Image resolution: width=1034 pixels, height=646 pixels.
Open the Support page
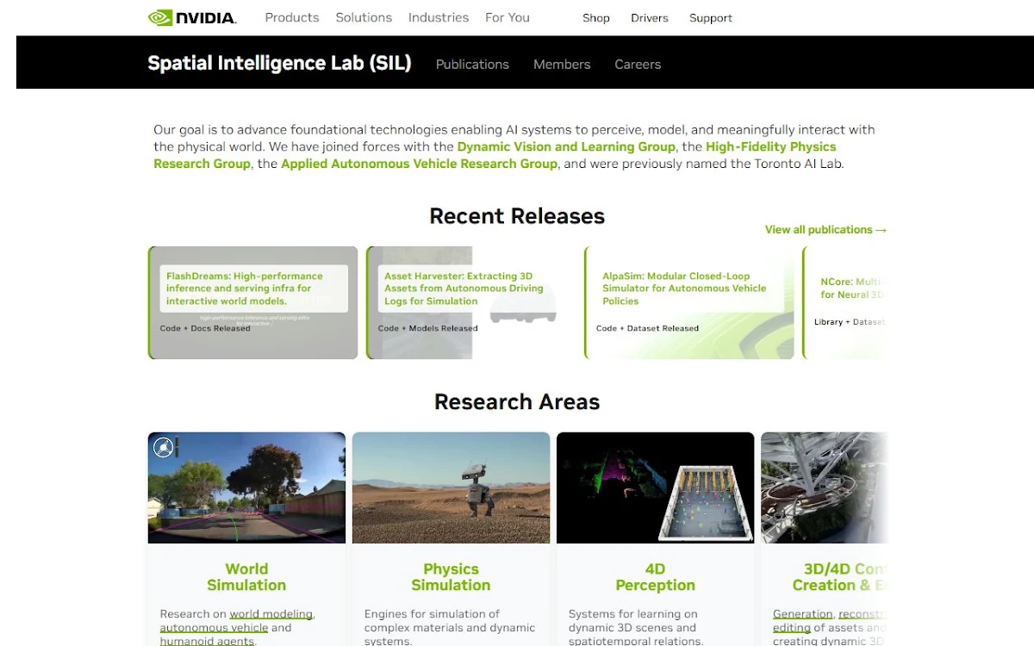click(711, 18)
